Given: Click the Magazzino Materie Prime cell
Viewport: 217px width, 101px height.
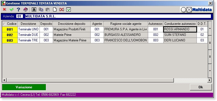Looking at the screenshot, I should (72, 40).
